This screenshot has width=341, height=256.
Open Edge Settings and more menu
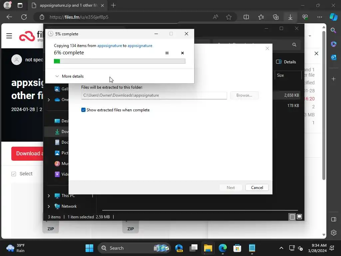pos(319,17)
